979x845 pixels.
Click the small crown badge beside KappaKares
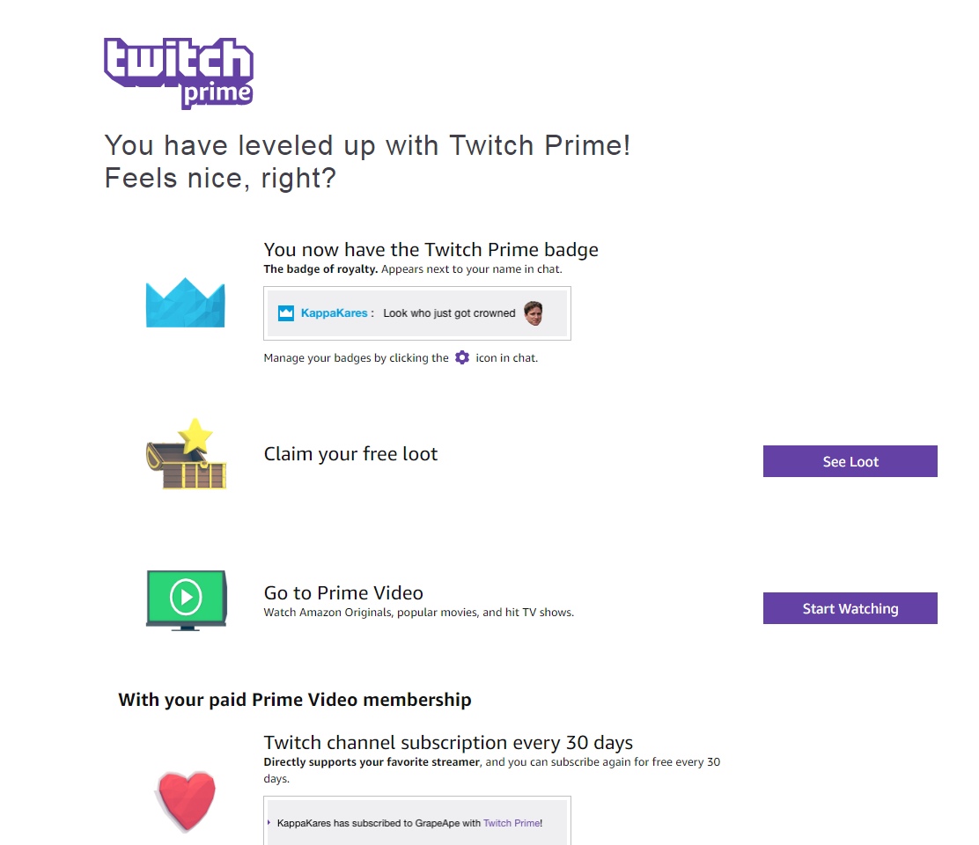[x=286, y=313]
